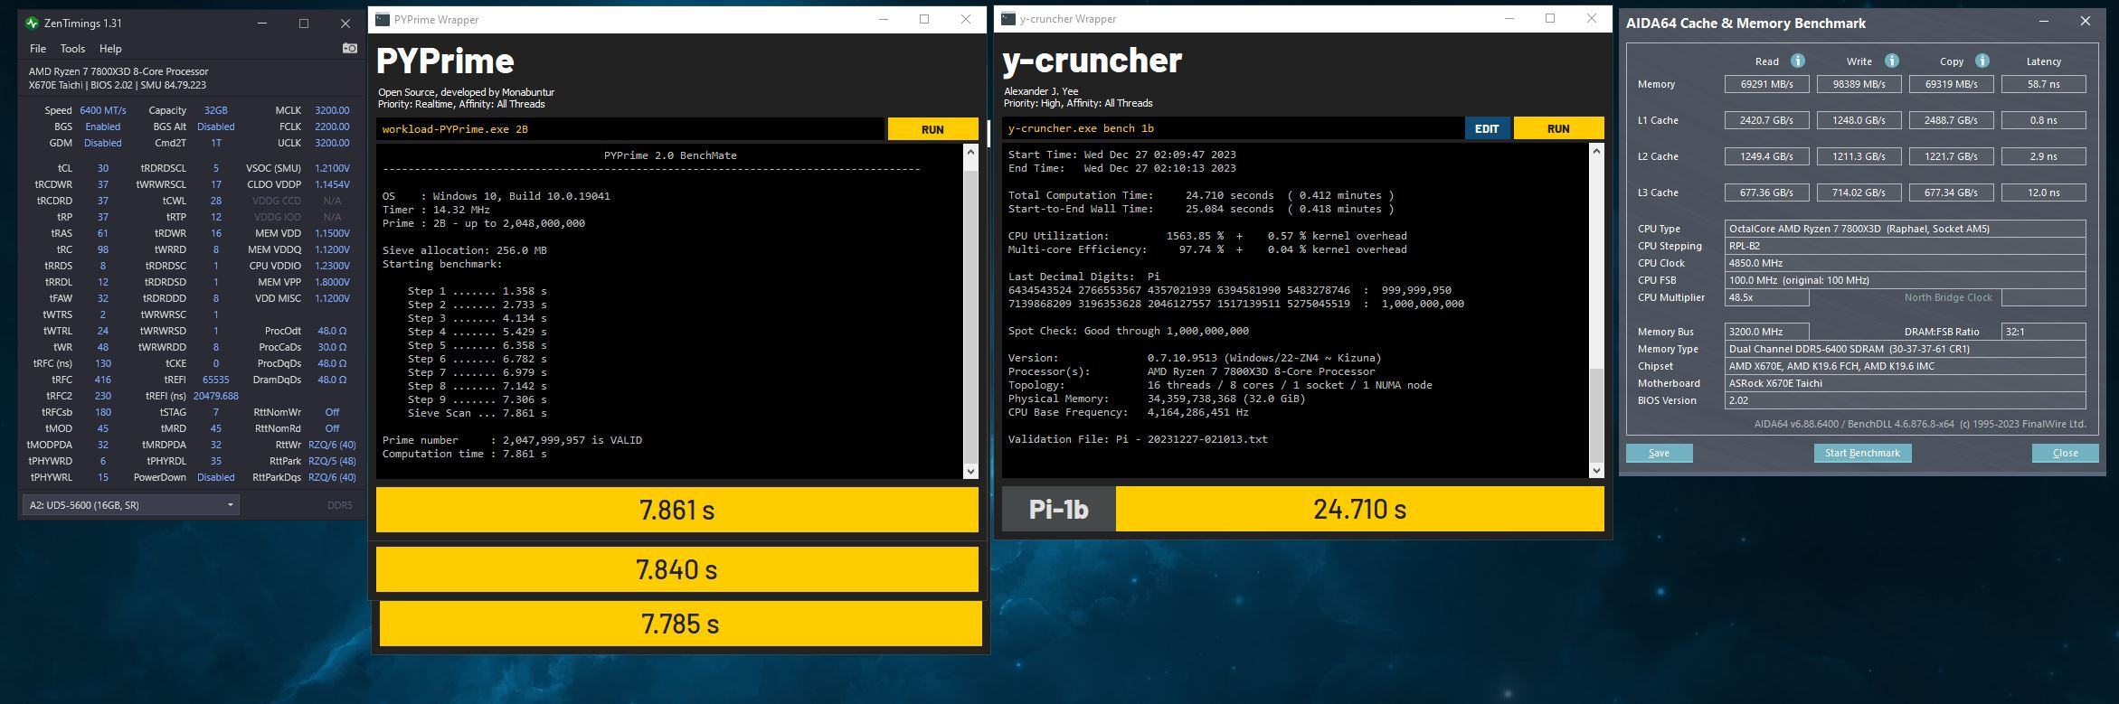Click the 7.785 s result bar
This screenshot has height=704, width=2119.
point(680,624)
